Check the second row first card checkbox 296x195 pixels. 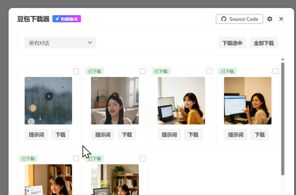click(76, 159)
